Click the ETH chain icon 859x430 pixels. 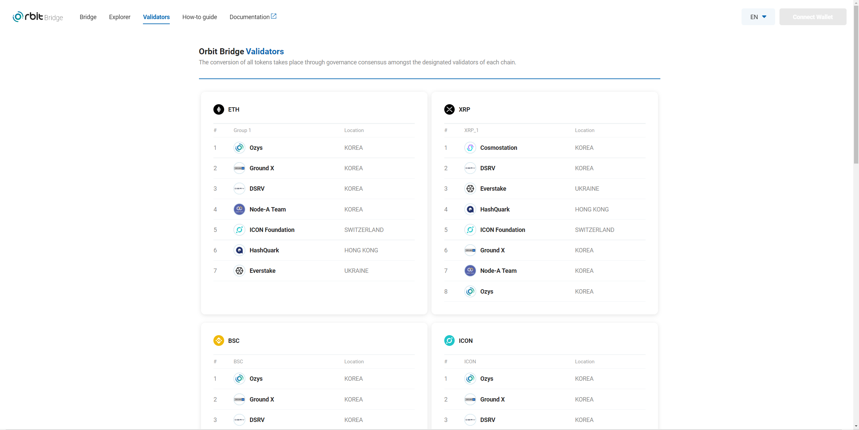click(x=219, y=110)
